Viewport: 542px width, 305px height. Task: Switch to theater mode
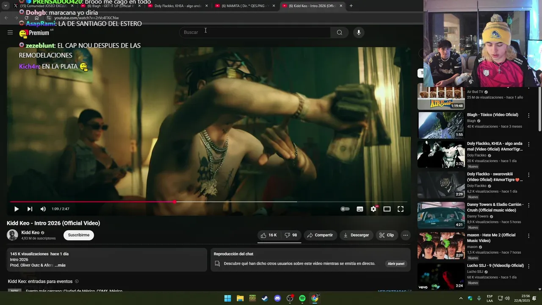pyautogui.click(x=387, y=209)
